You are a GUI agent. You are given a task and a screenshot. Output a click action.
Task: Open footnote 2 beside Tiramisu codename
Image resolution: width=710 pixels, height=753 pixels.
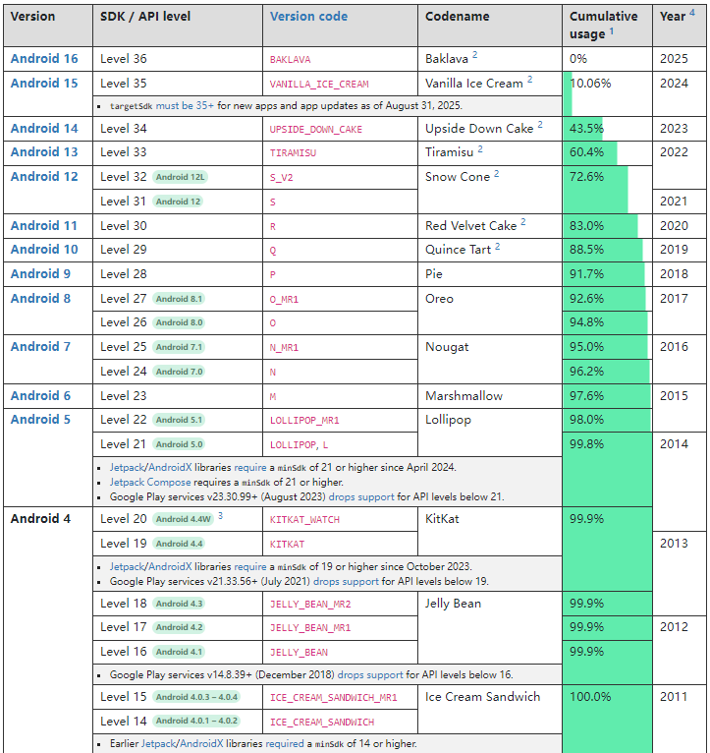coord(480,148)
